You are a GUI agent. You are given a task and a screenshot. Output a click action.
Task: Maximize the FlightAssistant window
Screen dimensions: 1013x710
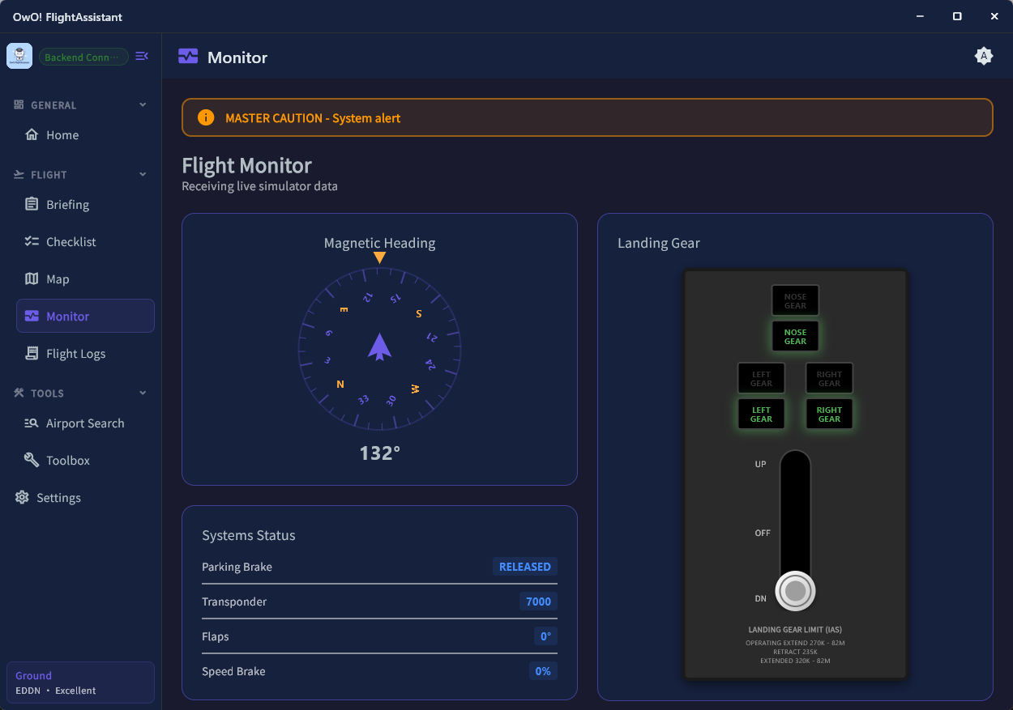point(957,16)
